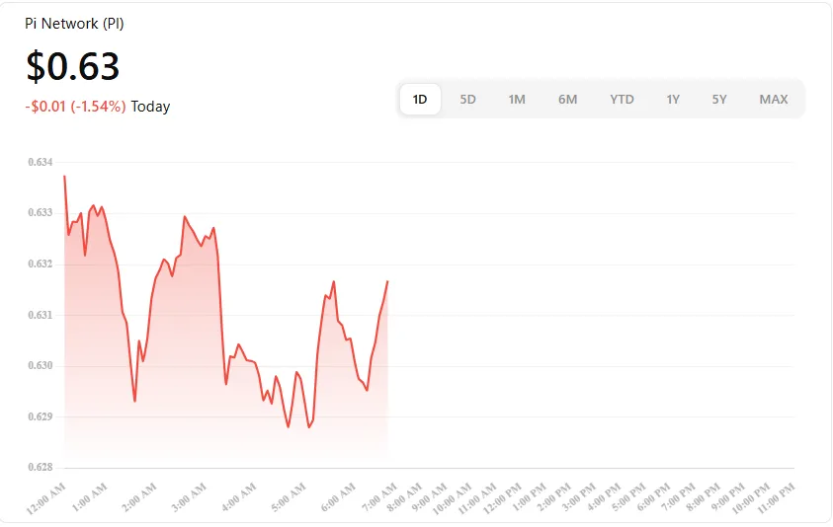Click the 0.634 y-axis label
Viewport: 833px width, 527px height.
[41, 162]
